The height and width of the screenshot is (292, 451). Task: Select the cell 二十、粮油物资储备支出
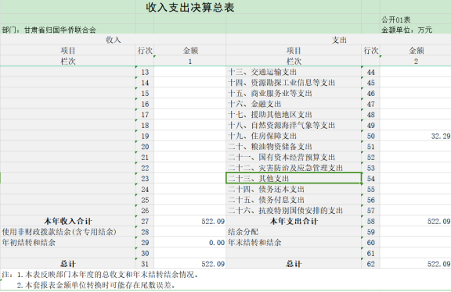pyautogui.click(x=294, y=147)
